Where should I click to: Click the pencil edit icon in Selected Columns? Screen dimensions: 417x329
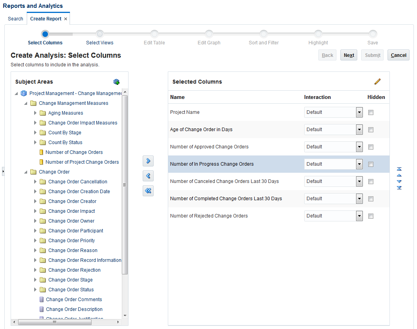pos(378,82)
